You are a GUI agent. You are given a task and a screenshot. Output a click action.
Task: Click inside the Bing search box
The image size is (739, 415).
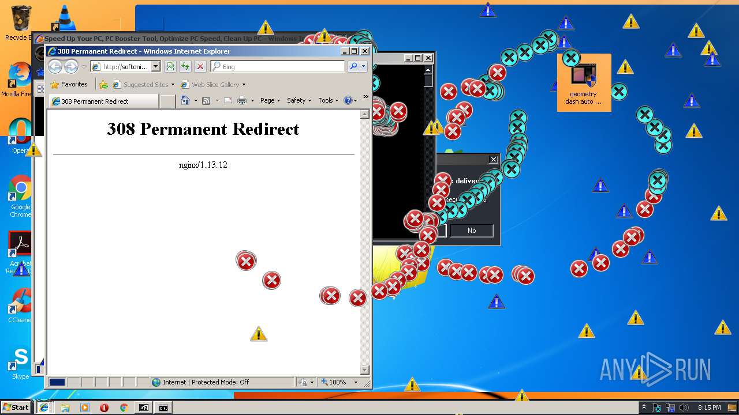pos(278,67)
